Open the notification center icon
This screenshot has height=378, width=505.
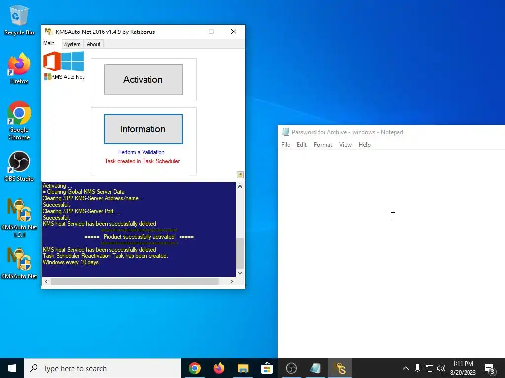[489, 369]
